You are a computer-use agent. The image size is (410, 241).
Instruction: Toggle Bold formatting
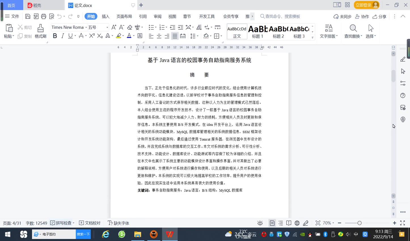55,36
